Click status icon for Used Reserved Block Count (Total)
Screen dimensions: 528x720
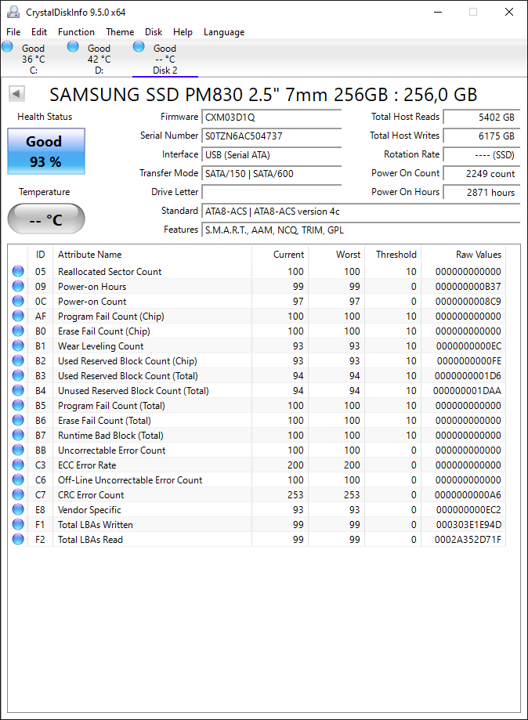[18, 375]
